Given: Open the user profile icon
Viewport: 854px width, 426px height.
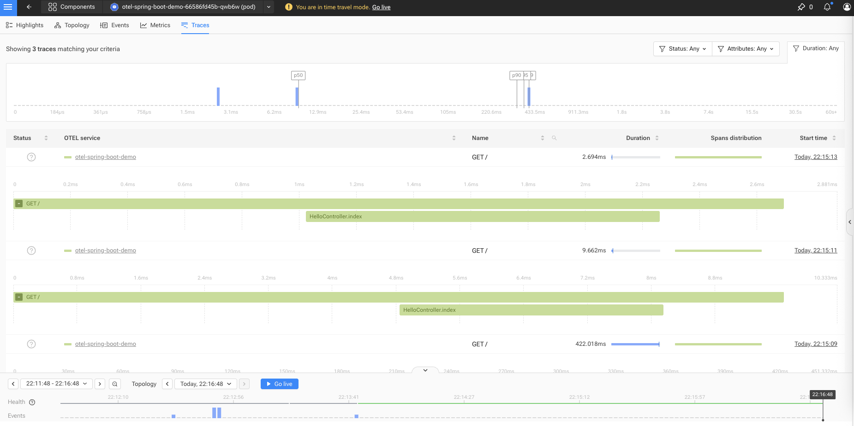Looking at the screenshot, I should (x=847, y=7).
